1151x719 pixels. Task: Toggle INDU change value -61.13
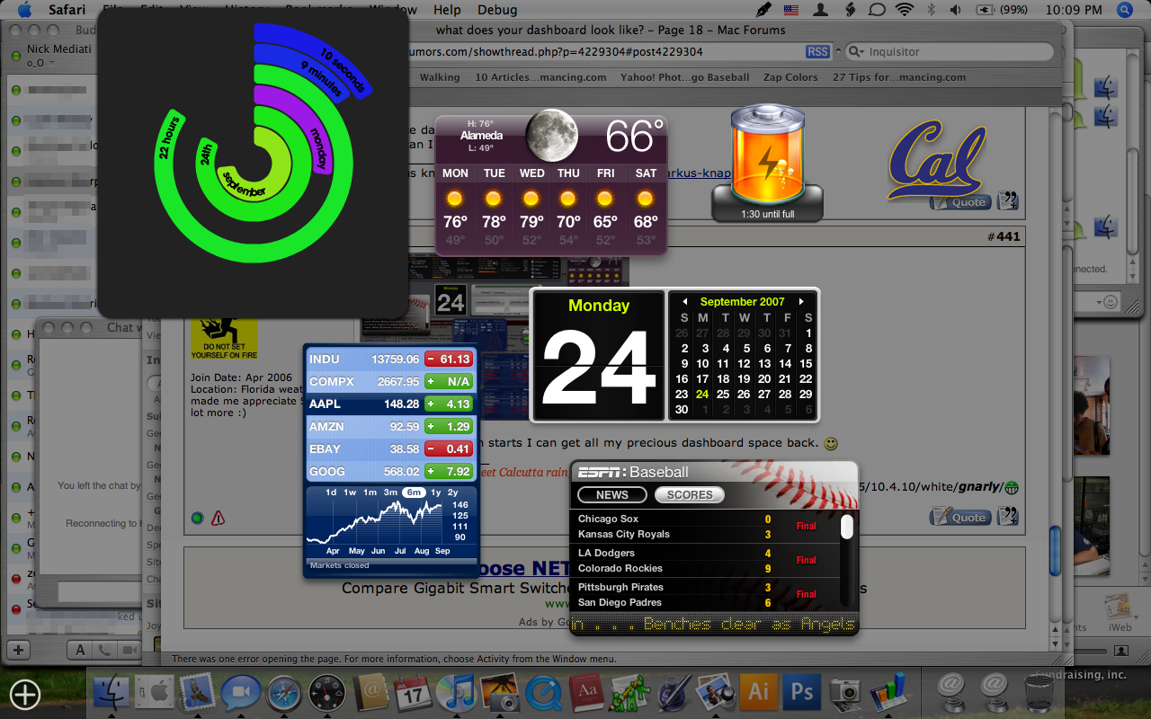coord(448,359)
